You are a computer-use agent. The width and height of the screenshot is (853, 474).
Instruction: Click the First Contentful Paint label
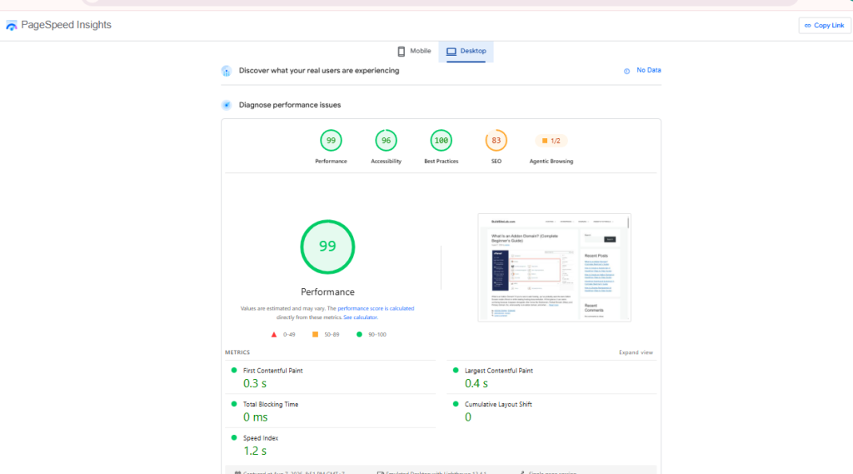tap(272, 371)
